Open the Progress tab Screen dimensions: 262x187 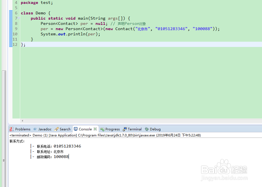pos(110,129)
